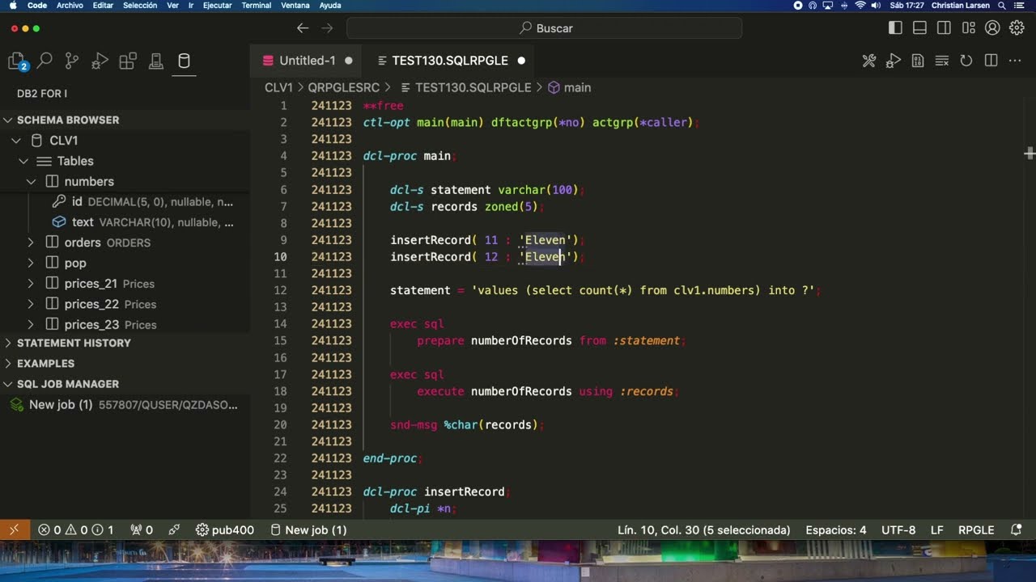Image resolution: width=1036 pixels, height=582 pixels.
Task: Open the IBM i testing flask icon
Action: pos(155,61)
